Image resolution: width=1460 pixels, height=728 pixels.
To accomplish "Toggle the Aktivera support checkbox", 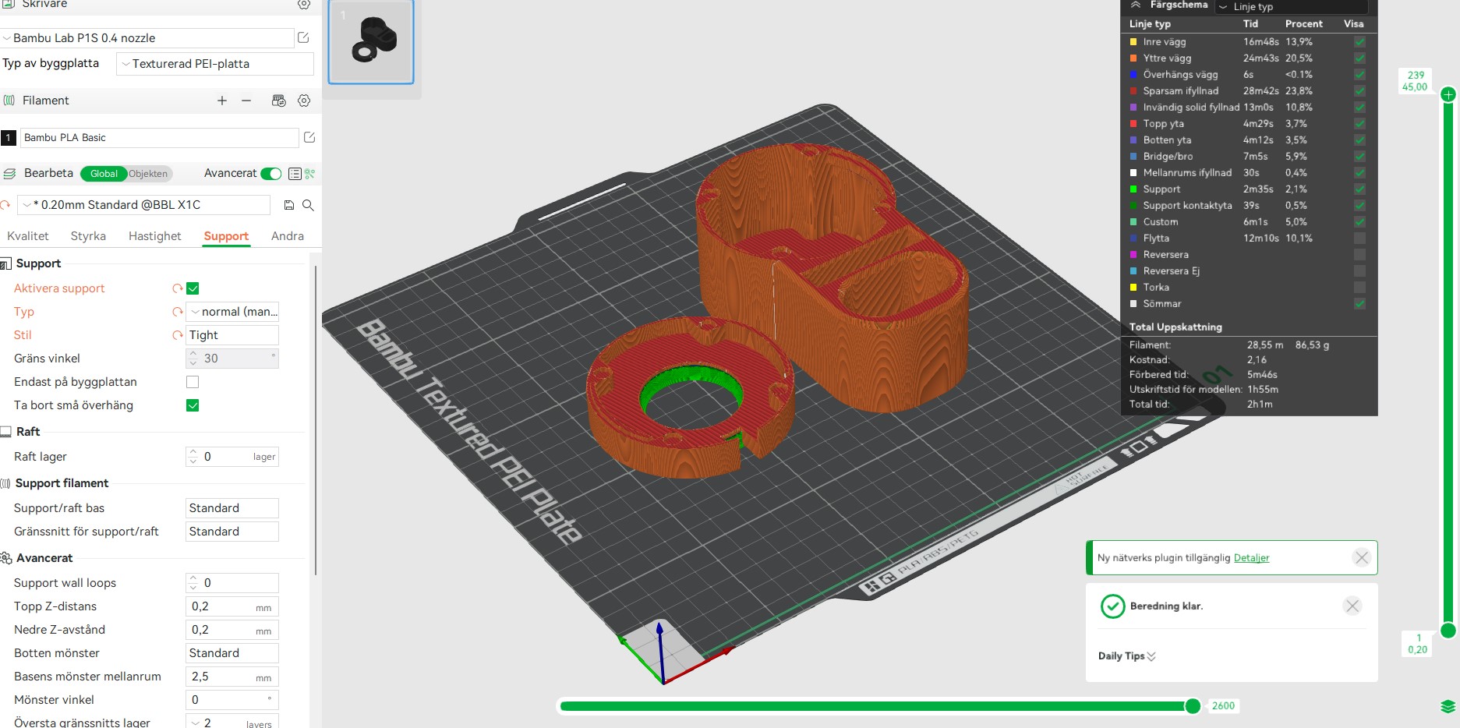I will (x=193, y=288).
